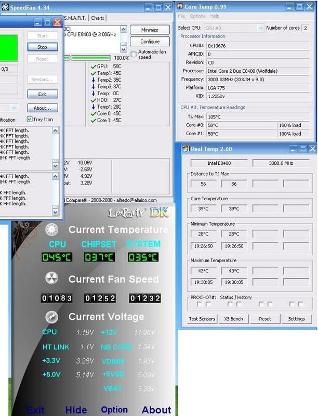Toggle the last PROCHOT# history checkbox

(300, 304)
